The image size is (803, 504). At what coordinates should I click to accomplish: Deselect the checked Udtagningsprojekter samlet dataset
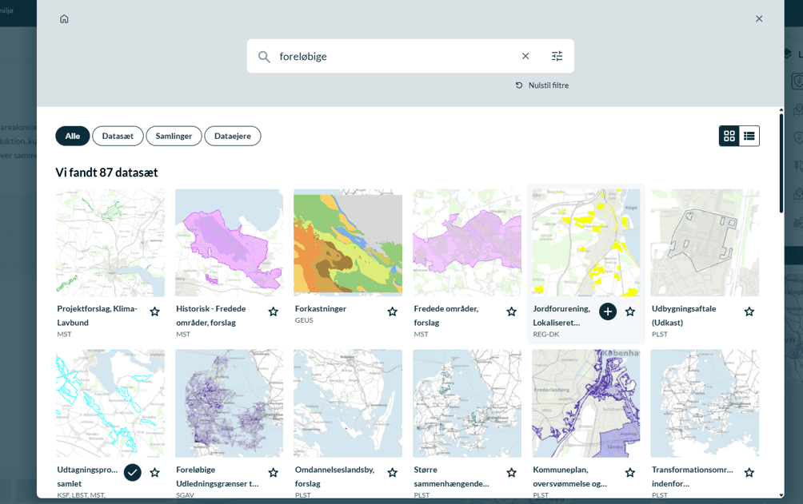click(x=133, y=472)
